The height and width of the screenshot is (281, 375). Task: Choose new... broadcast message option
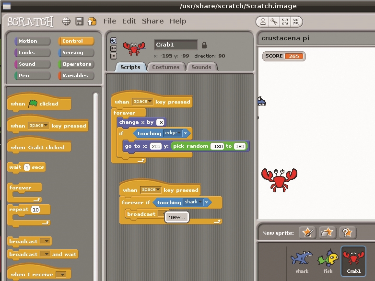click(177, 217)
